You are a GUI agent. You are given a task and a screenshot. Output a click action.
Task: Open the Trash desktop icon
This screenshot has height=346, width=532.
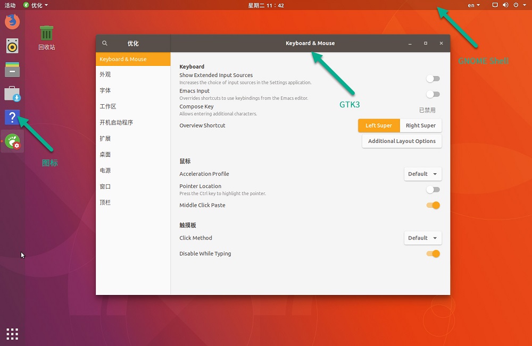(47, 34)
